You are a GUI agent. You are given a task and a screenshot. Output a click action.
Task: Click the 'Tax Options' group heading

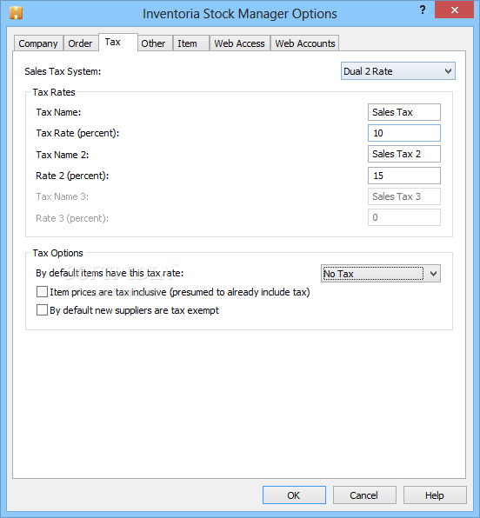point(58,253)
